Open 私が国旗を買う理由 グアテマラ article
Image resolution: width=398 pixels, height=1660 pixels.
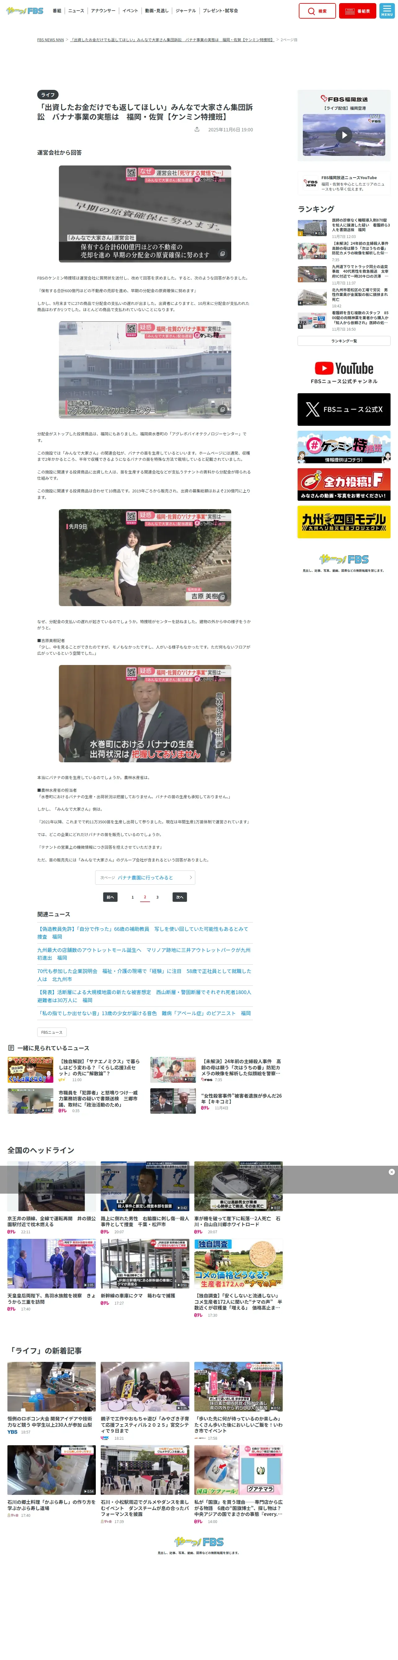(x=238, y=1484)
